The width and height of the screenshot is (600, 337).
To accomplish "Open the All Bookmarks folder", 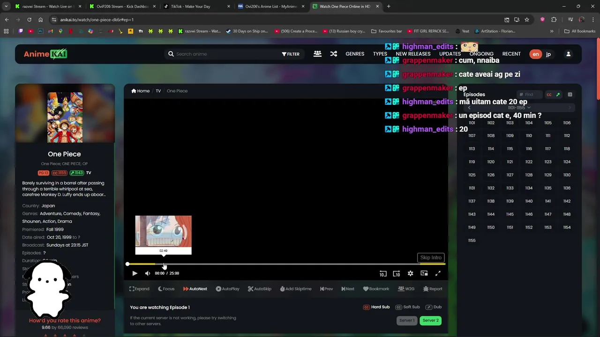I will point(580,31).
